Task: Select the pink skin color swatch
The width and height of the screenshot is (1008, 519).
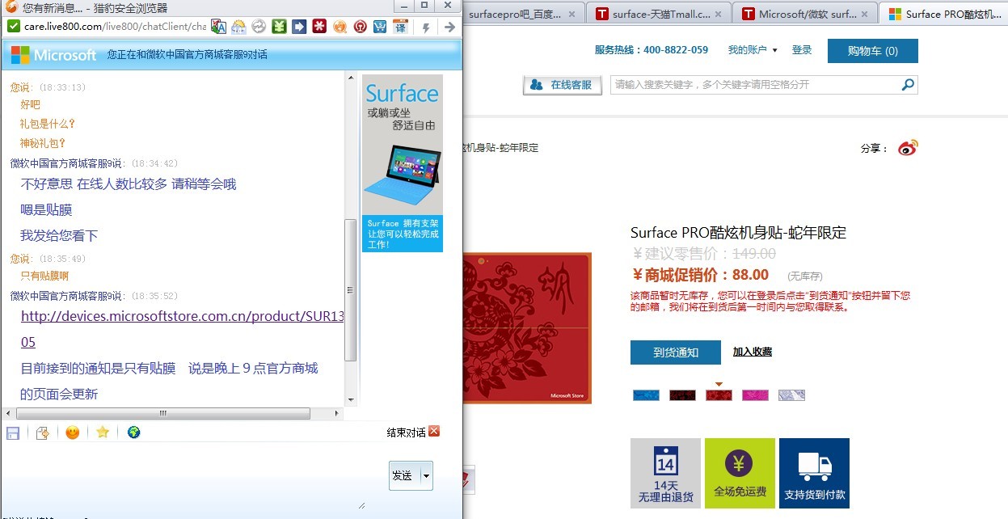Action: point(755,395)
